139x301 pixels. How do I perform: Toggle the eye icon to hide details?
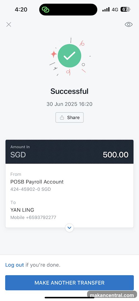pos(129,24)
